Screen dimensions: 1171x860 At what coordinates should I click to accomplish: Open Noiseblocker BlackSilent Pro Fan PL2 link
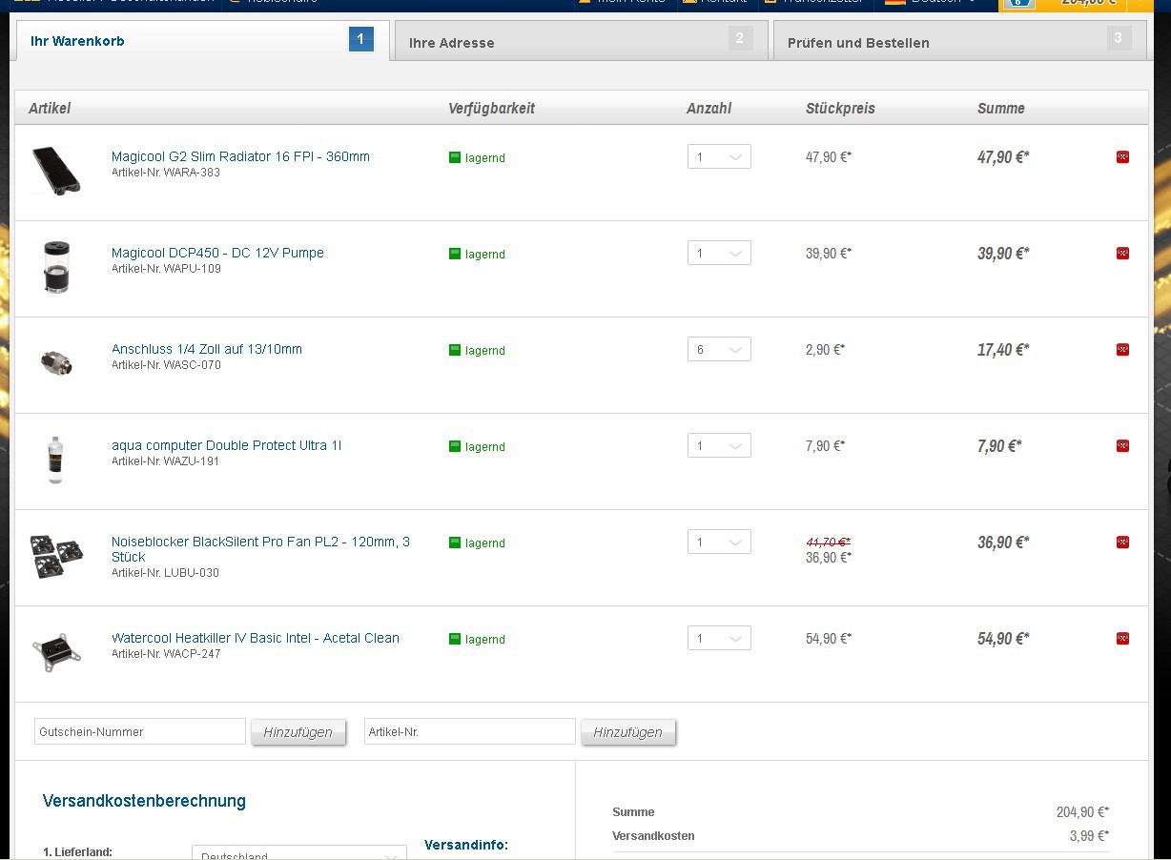(x=260, y=549)
